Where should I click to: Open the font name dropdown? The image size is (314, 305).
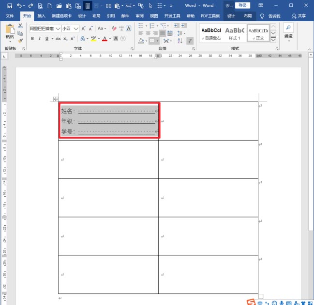[x=58, y=29]
